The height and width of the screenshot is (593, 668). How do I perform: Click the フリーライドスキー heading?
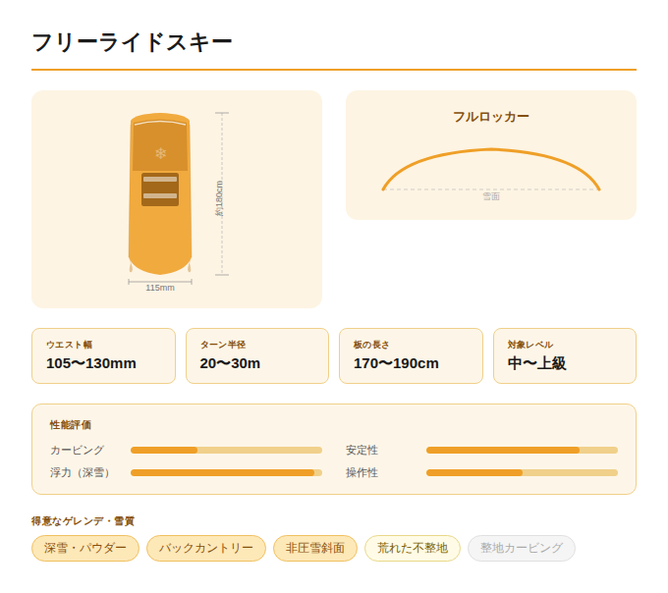(132, 43)
